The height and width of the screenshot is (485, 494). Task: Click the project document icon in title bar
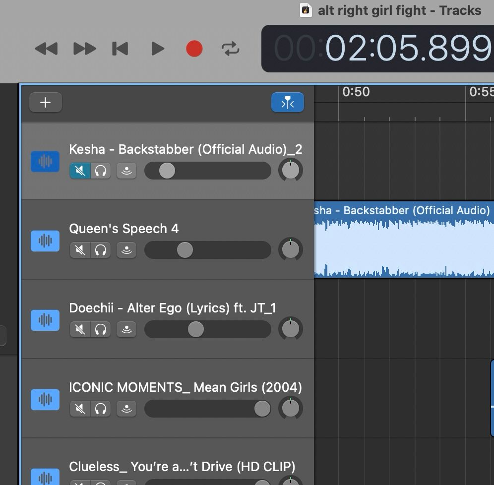click(306, 10)
